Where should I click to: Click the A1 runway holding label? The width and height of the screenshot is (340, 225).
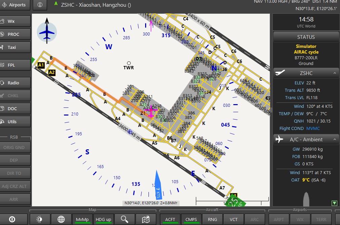pos(41,65)
